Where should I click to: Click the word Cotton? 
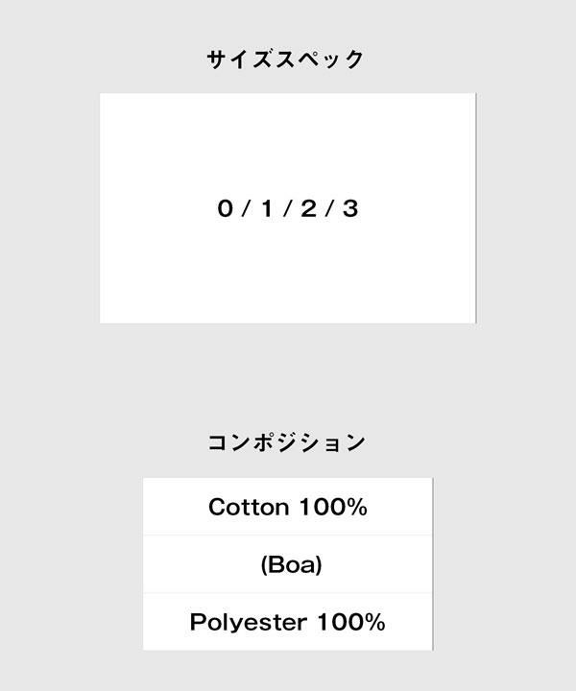coord(248,507)
